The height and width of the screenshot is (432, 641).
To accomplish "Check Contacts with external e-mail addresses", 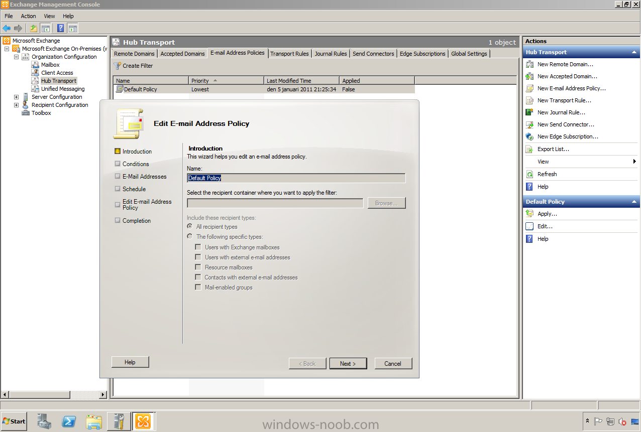I will point(198,277).
